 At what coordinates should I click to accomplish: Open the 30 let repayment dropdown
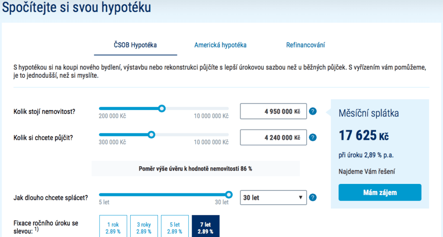click(x=273, y=198)
